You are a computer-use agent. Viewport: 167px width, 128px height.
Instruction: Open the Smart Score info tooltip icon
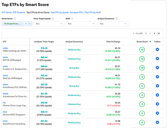click(x=15, y=19)
